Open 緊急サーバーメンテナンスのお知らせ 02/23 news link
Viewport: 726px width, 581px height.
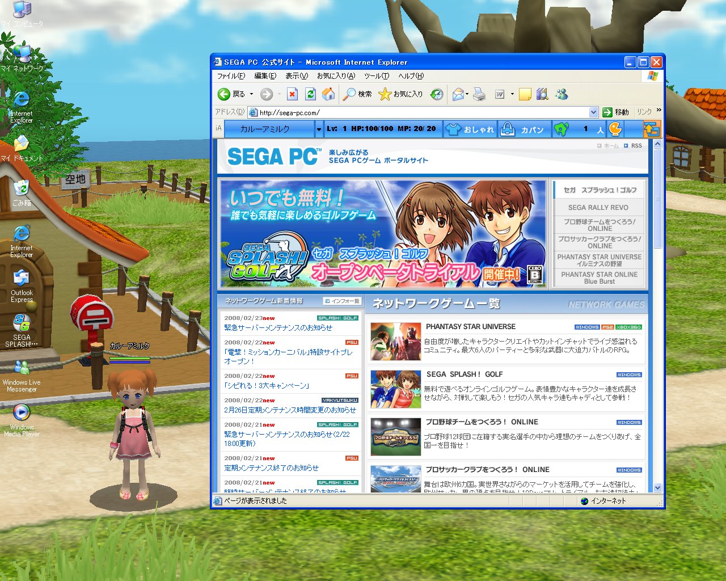[x=278, y=328]
